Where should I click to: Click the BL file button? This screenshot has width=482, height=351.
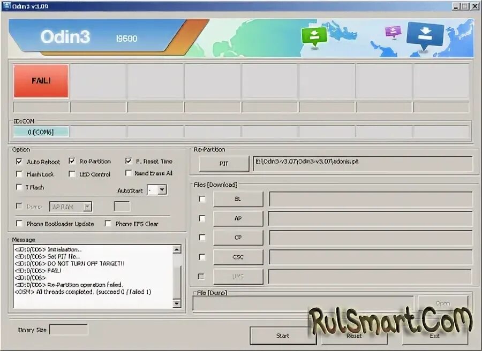(x=238, y=199)
